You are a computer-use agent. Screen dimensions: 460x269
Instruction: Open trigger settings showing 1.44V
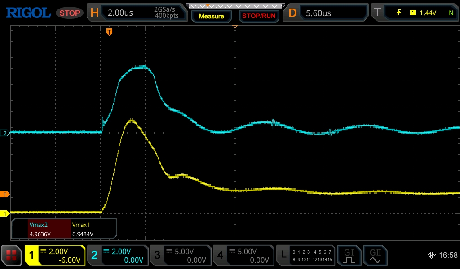click(x=414, y=13)
